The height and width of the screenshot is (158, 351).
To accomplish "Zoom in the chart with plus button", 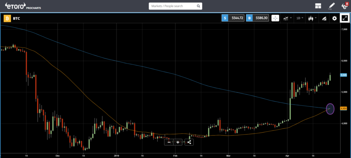I will (178, 142).
